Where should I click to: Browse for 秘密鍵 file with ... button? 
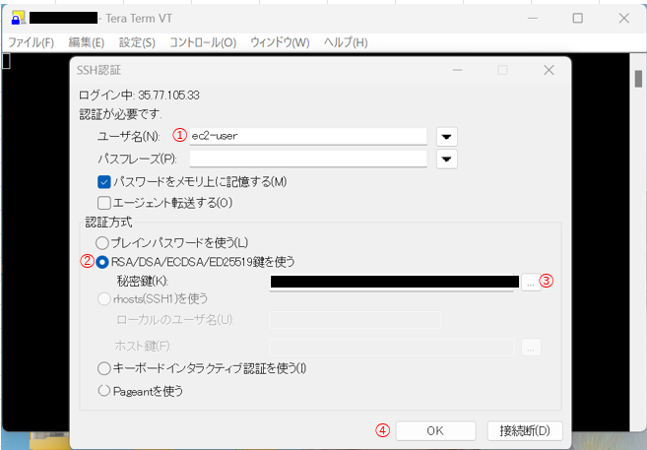(x=531, y=283)
